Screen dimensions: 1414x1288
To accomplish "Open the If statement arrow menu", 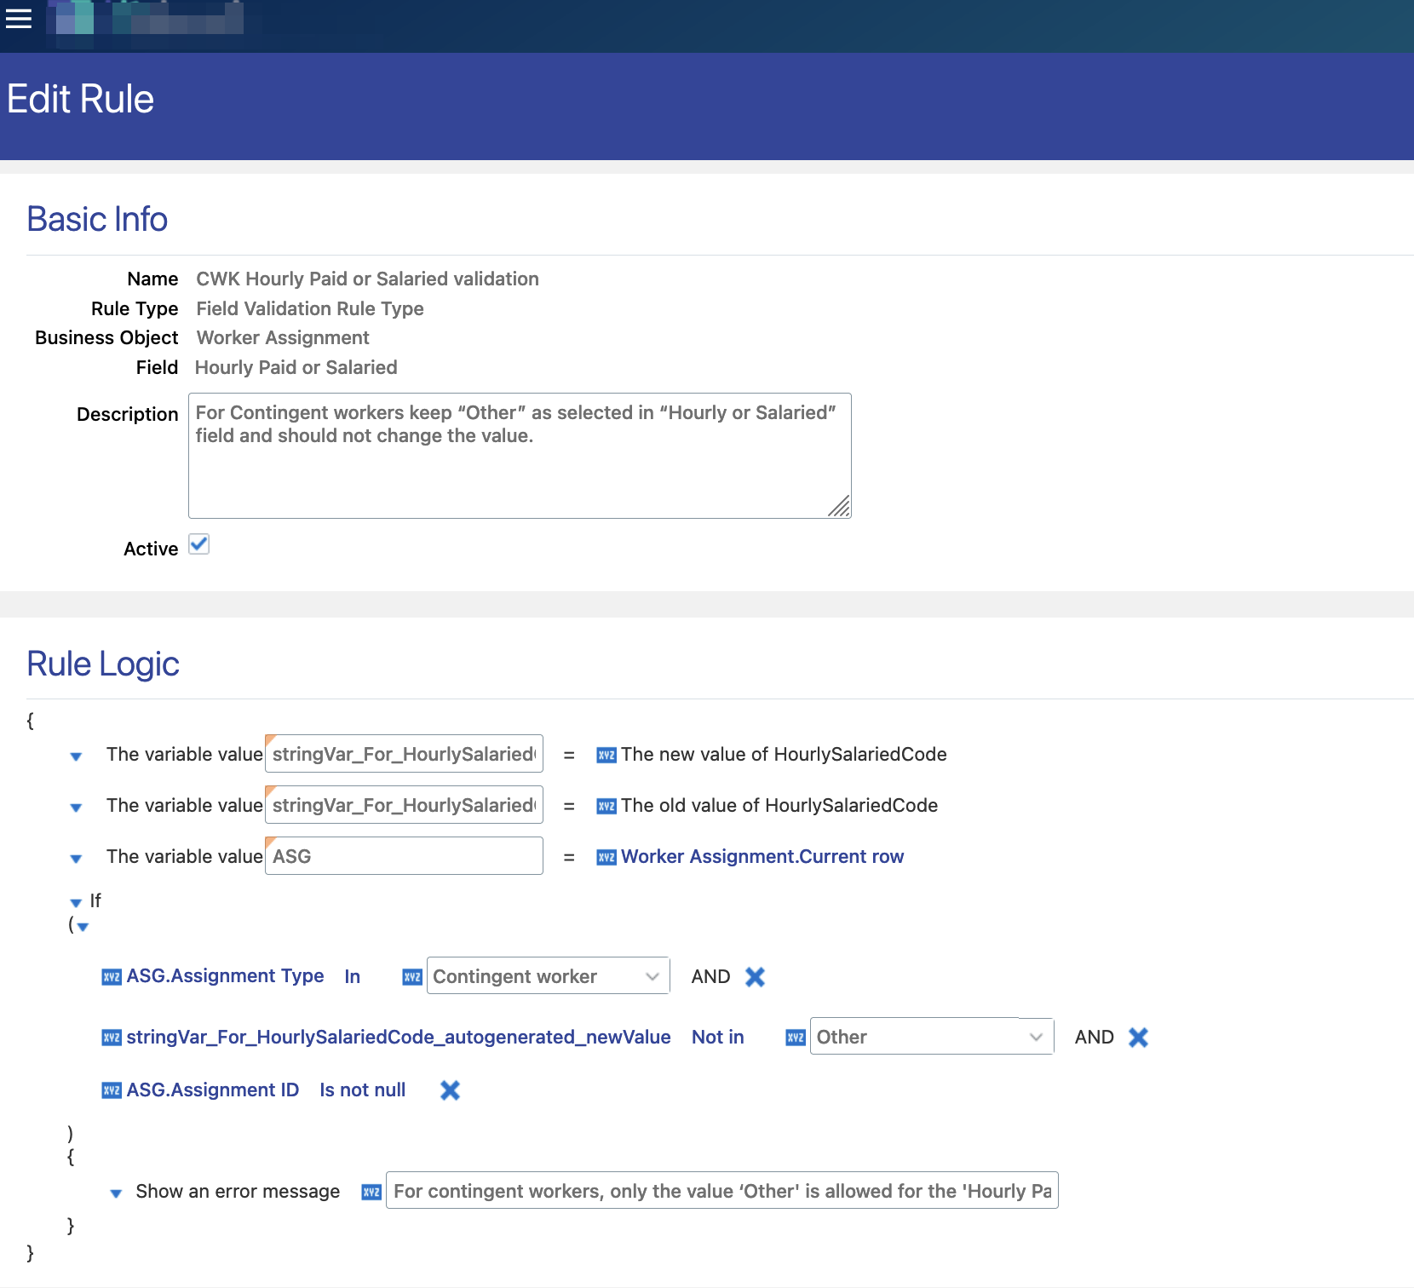I will pos(76,903).
